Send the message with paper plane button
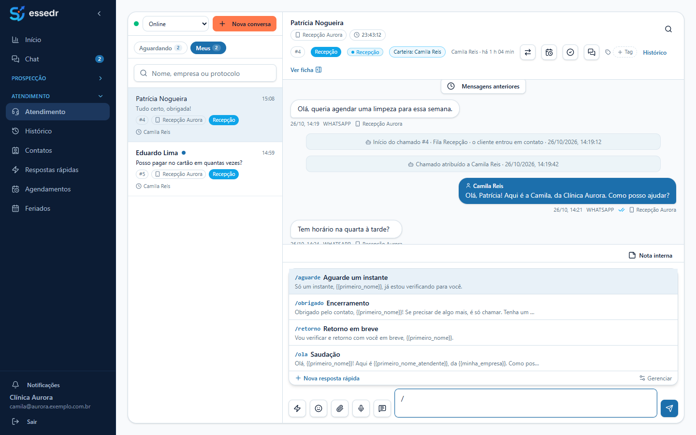Viewport: 696px width, 435px height. coord(669,408)
